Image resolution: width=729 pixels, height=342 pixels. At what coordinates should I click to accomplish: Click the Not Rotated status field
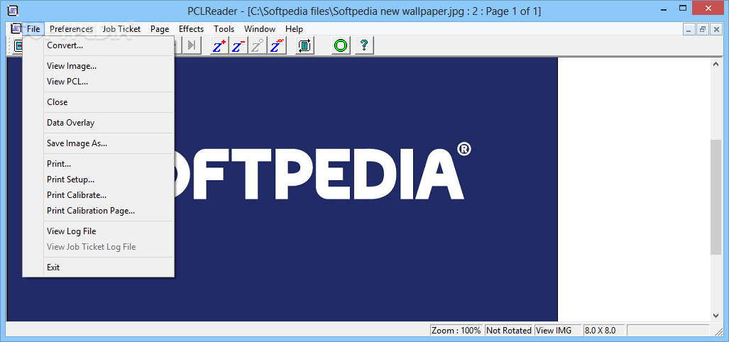[x=509, y=331]
